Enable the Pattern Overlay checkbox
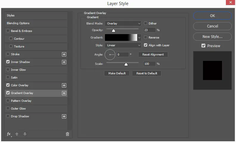Image resolution: width=236 pixels, height=143 pixels. (x=8, y=101)
